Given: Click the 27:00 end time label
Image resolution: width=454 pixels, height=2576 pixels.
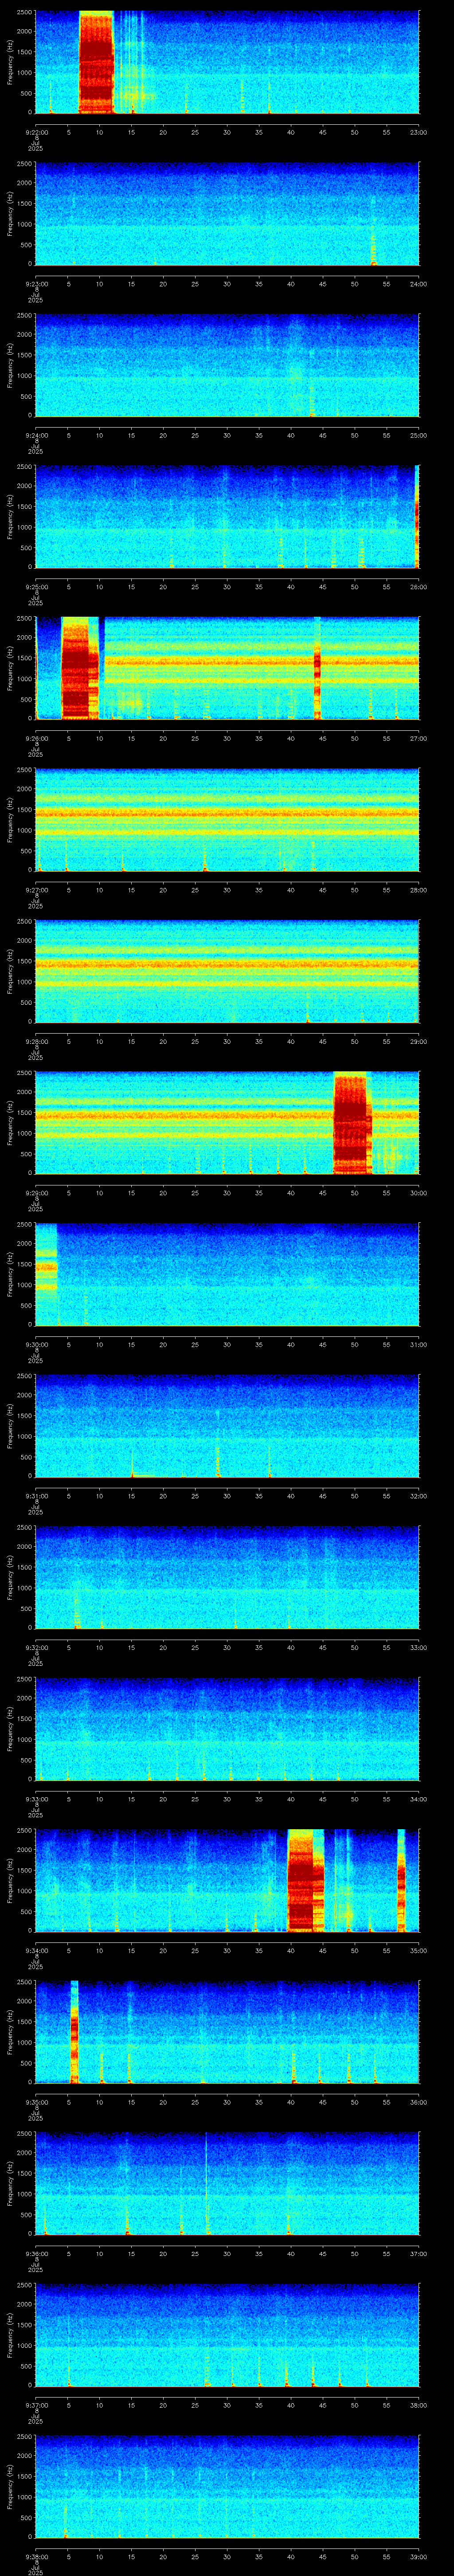Looking at the screenshot, I should [x=418, y=738].
